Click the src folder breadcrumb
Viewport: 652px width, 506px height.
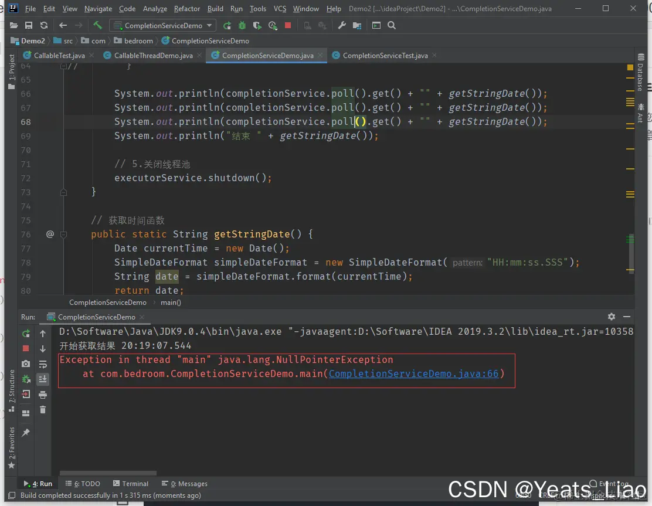63,40
